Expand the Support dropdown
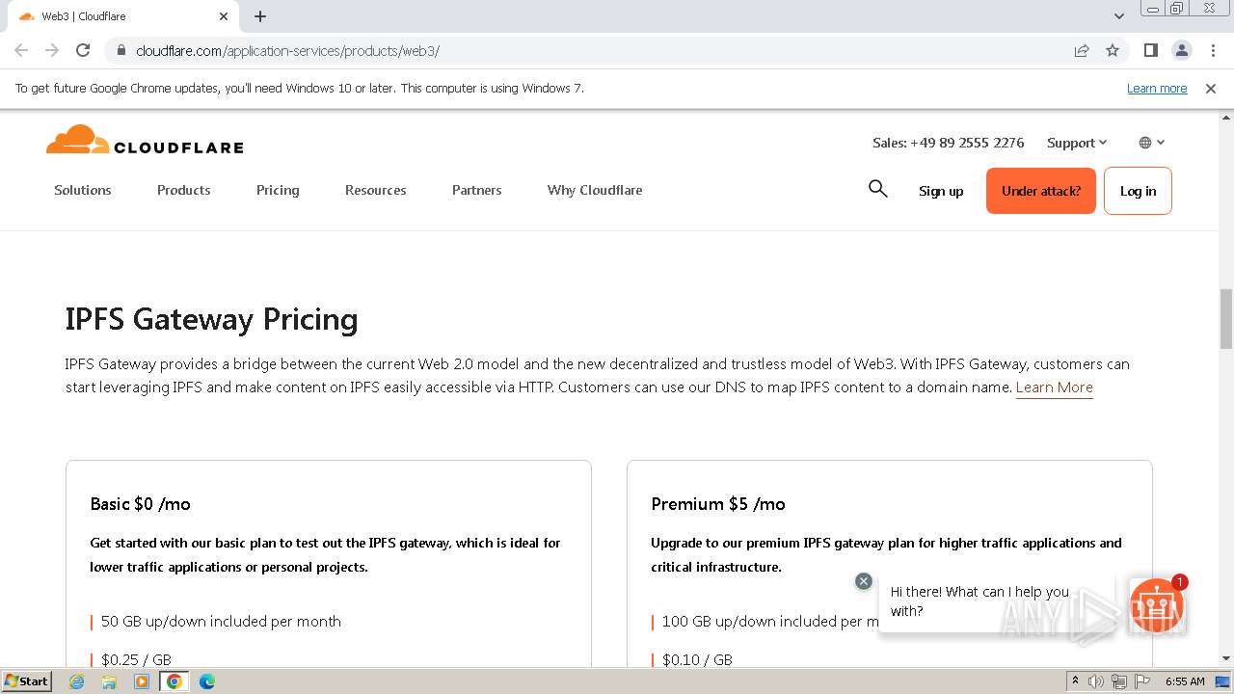This screenshot has width=1234, height=694. (1077, 143)
